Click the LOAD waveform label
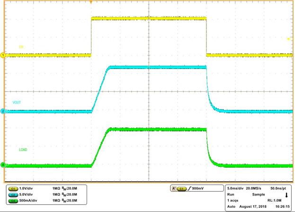This screenshot has width=295, height=212. tap(23, 150)
